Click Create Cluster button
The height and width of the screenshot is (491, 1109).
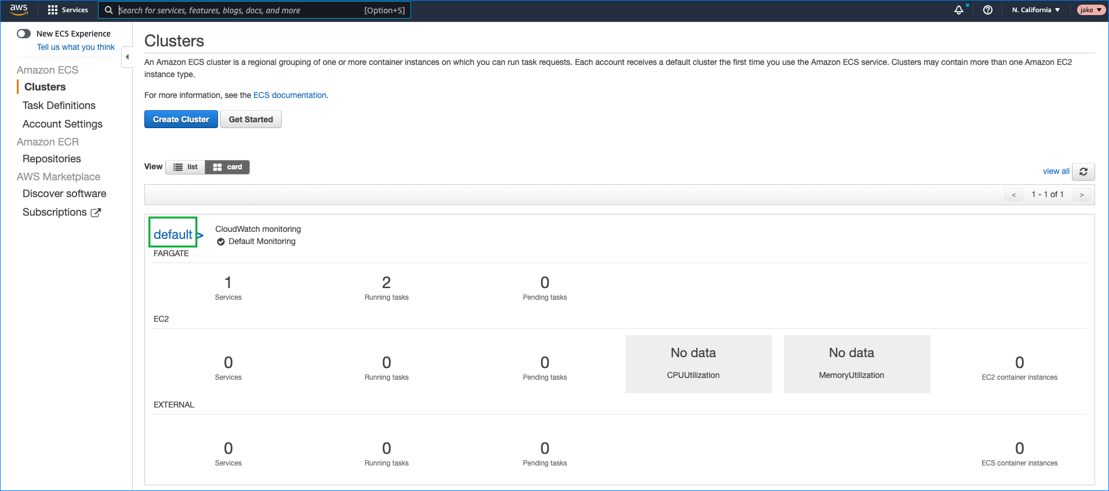point(181,119)
